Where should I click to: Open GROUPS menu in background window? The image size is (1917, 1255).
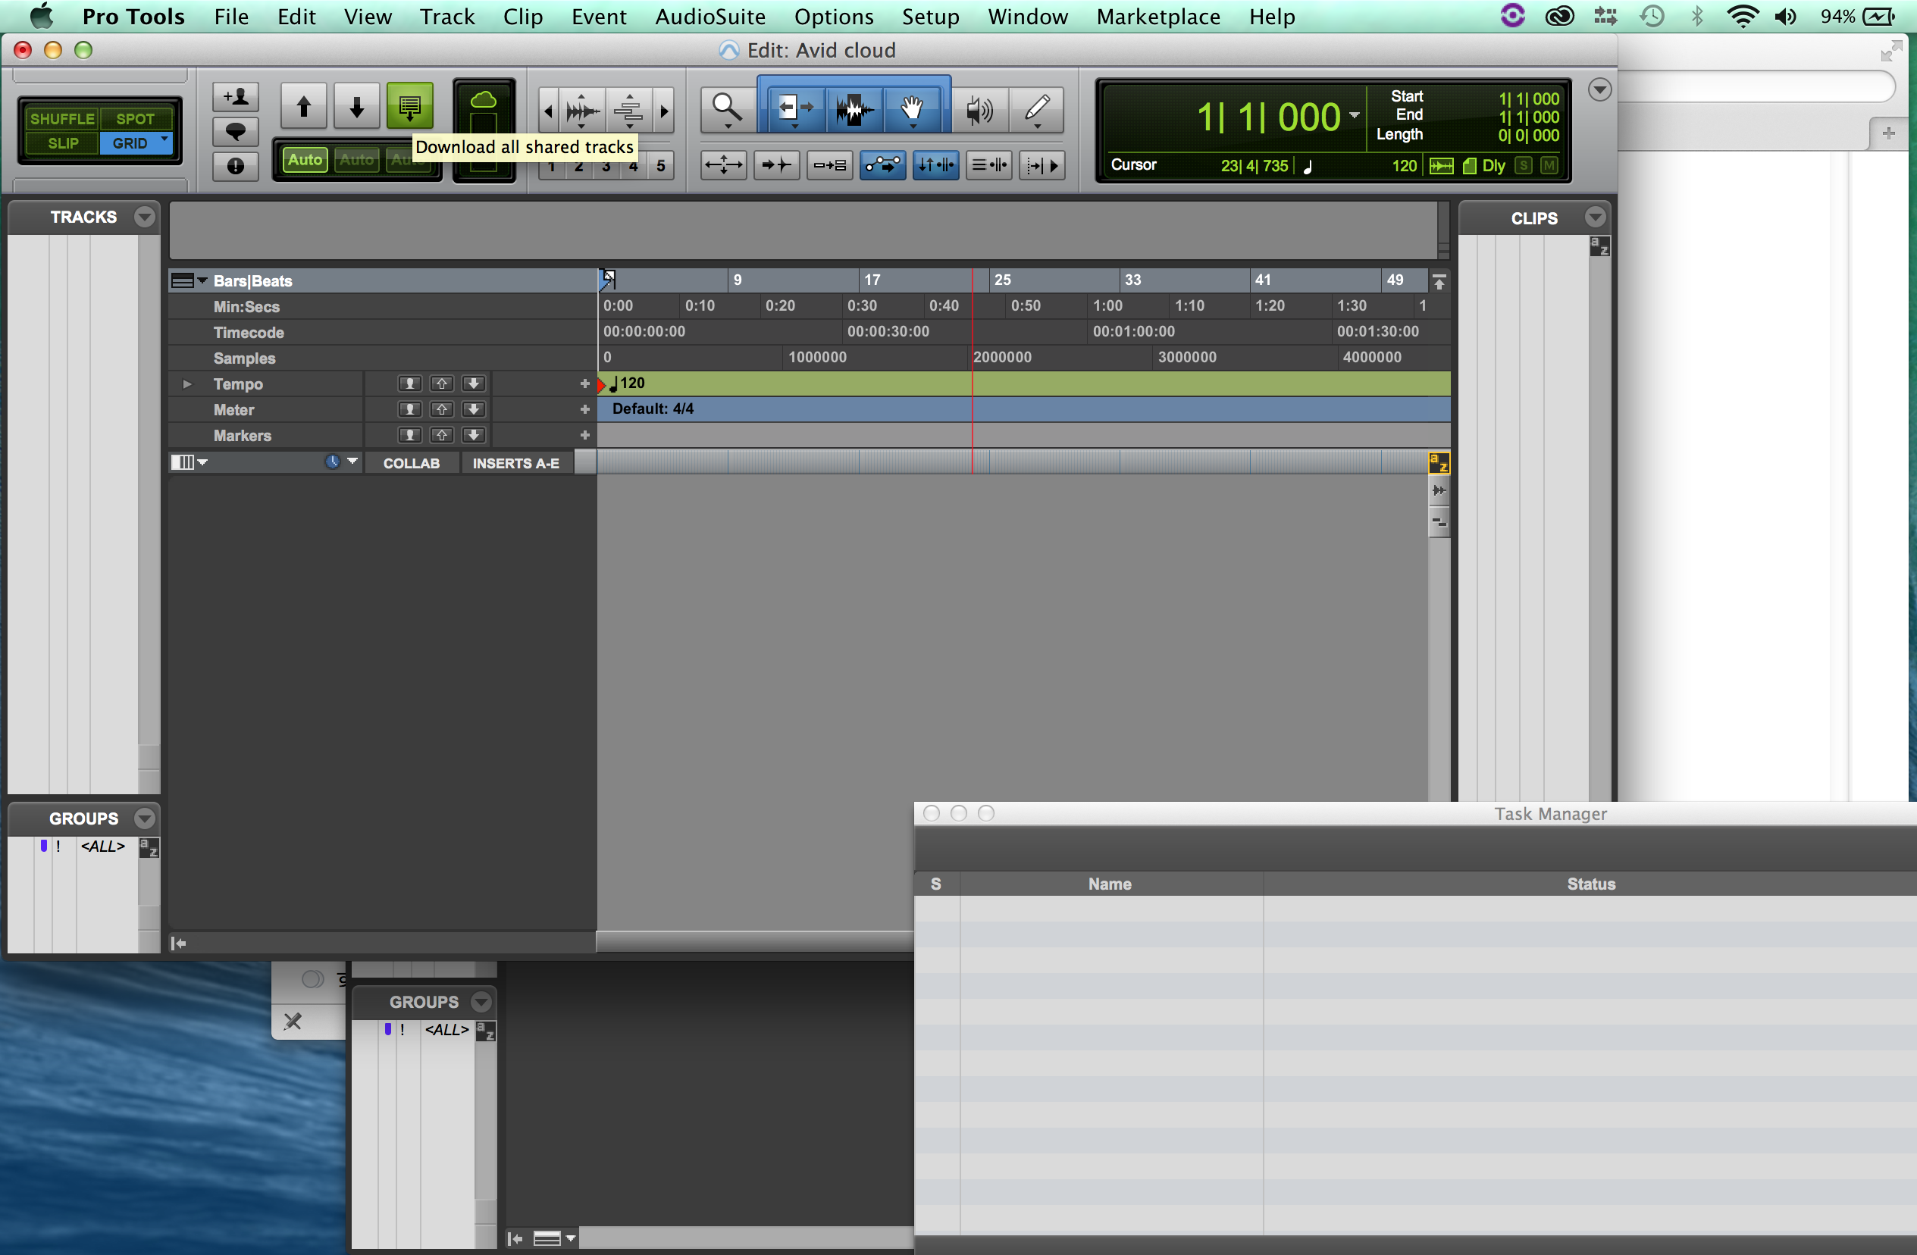[x=481, y=1002]
